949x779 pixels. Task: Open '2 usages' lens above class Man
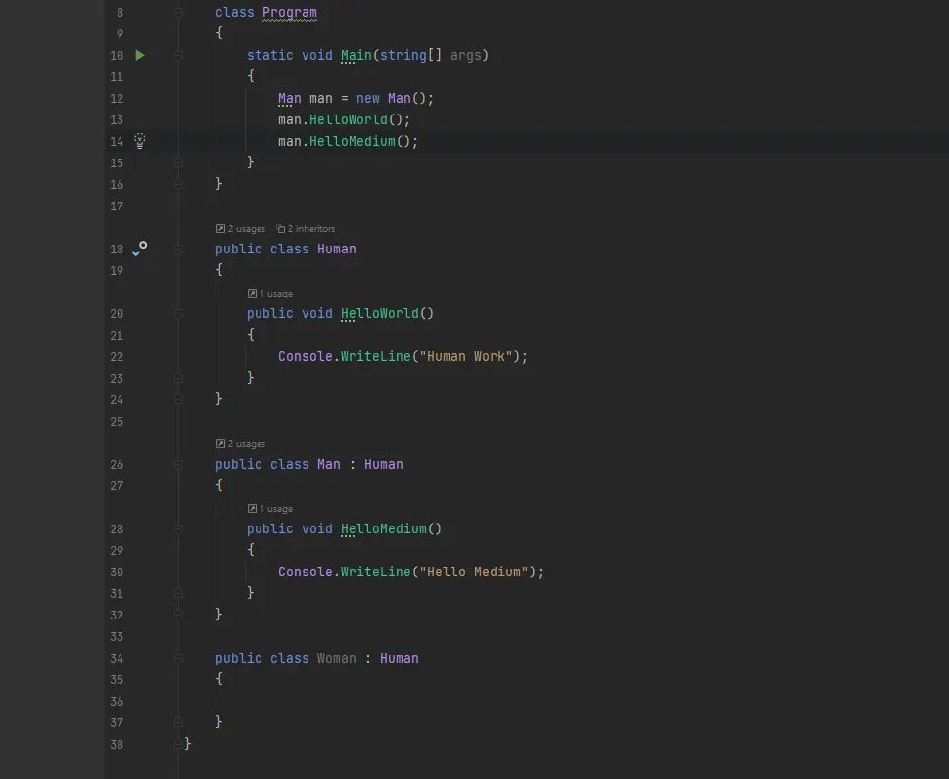click(x=241, y=444)
